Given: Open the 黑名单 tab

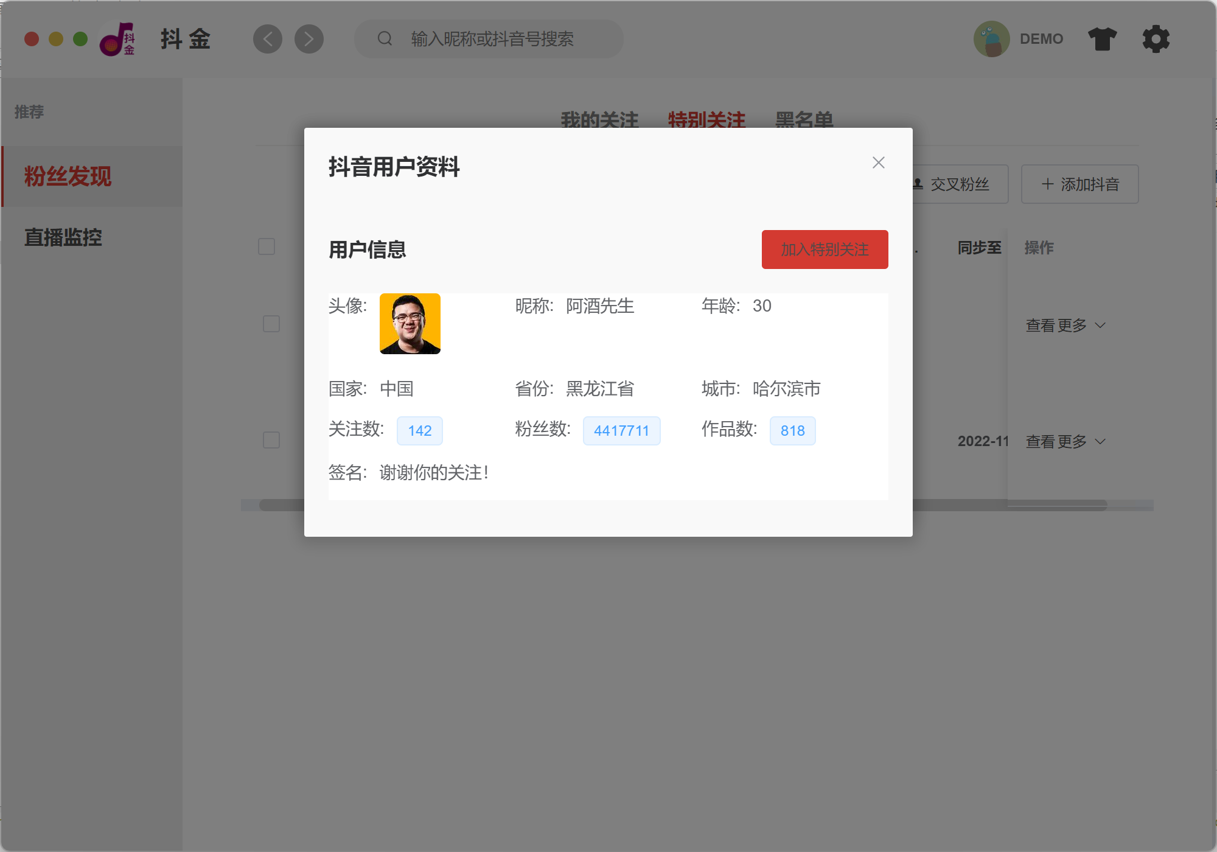Looking at the screenshot, I should click(804, 119).
